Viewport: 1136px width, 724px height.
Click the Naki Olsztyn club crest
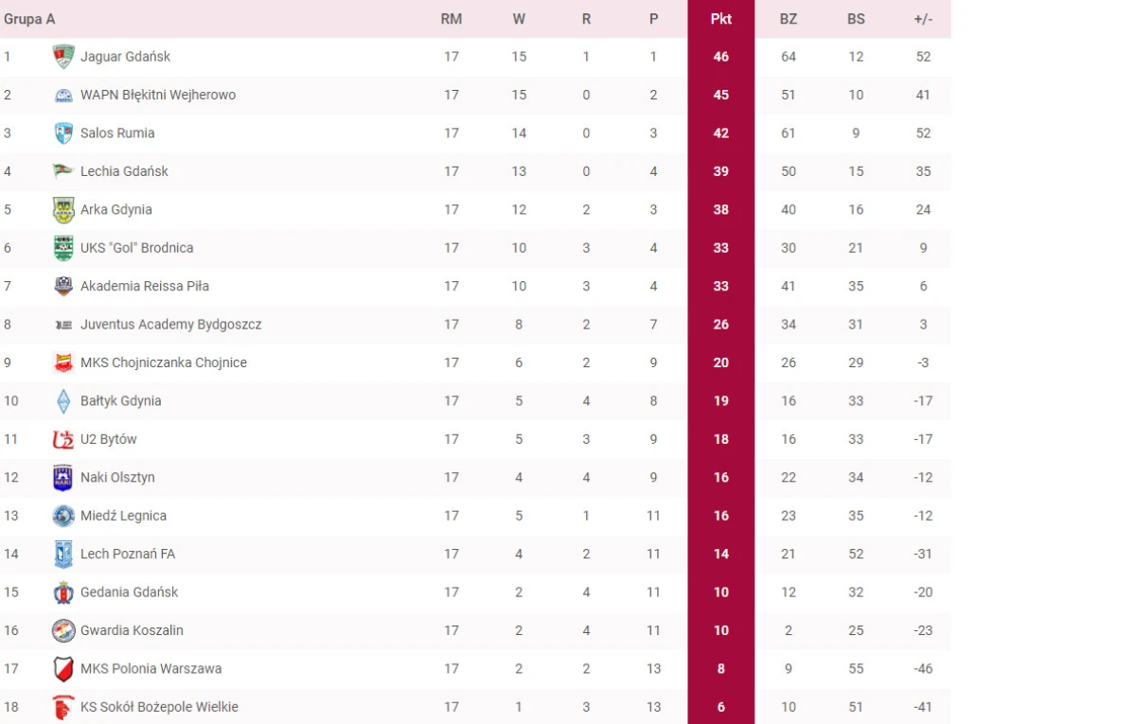pos(63,478)
